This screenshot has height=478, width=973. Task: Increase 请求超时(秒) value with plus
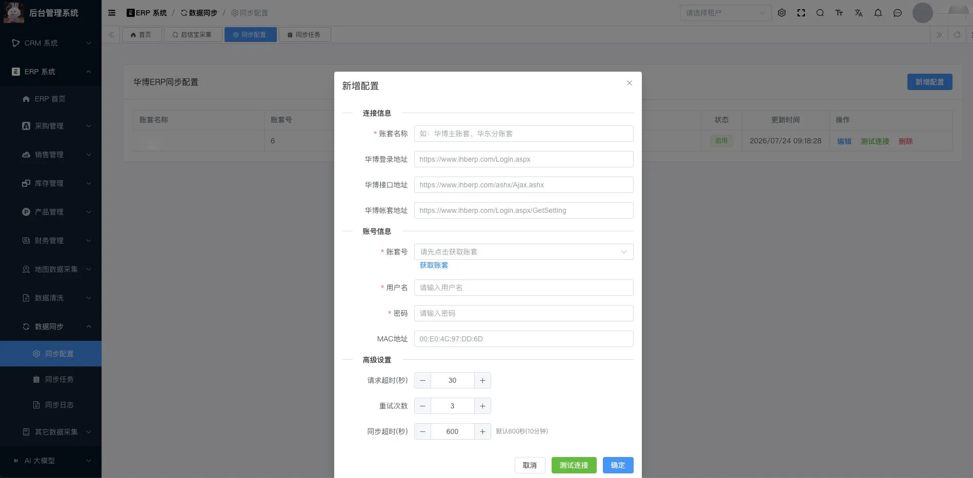point(482,380)
